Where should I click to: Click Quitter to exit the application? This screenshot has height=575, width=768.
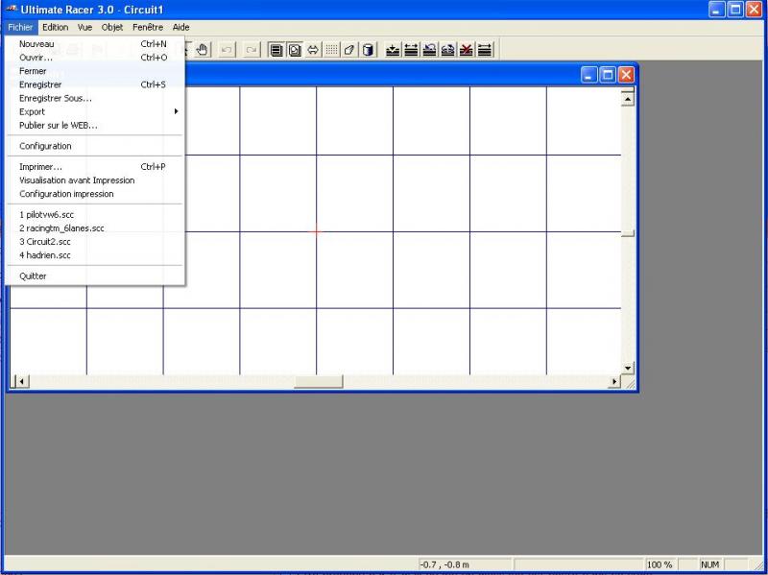coord(33,276)
